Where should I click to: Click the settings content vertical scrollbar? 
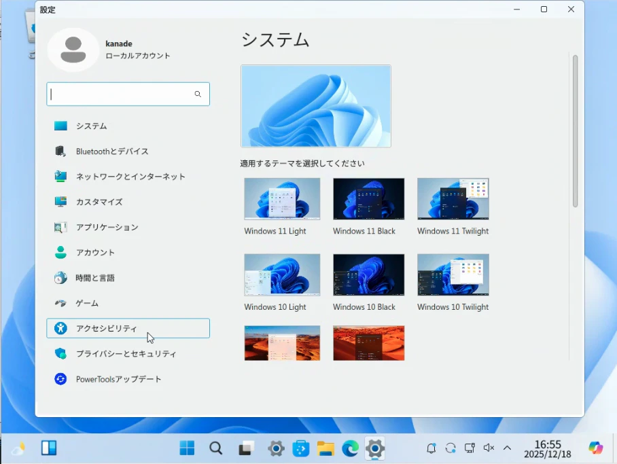coord(576,131)
